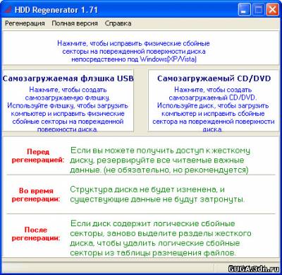The image size is (282, 275).
Task: Open the Полная версия menu
Action: point(75,23)
